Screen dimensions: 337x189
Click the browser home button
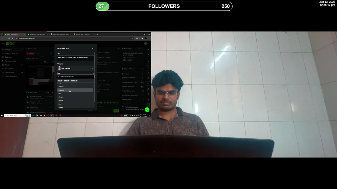click(13, 38)
